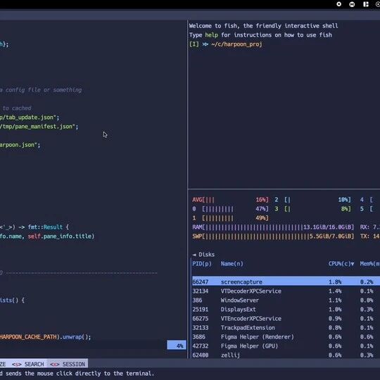Collapse the Disks section arrow

pyautogui.click(x=194, y=255)
